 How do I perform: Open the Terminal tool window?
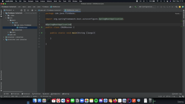click(x=26, y=94)
